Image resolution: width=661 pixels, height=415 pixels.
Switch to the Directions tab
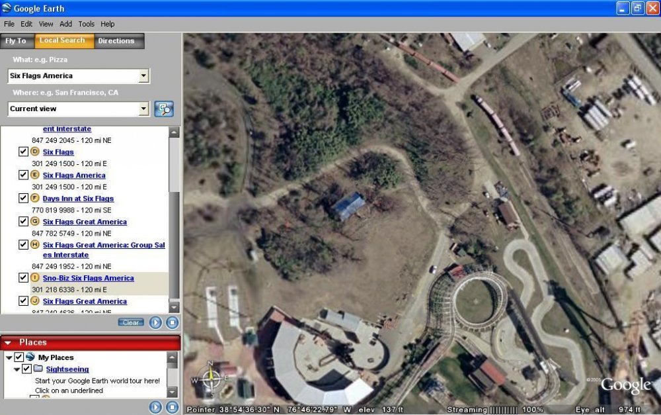pos(116,41)
